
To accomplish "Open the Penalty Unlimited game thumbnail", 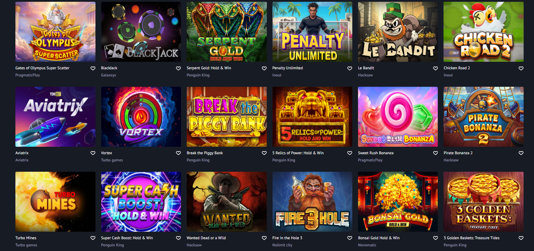I will 312,32.
